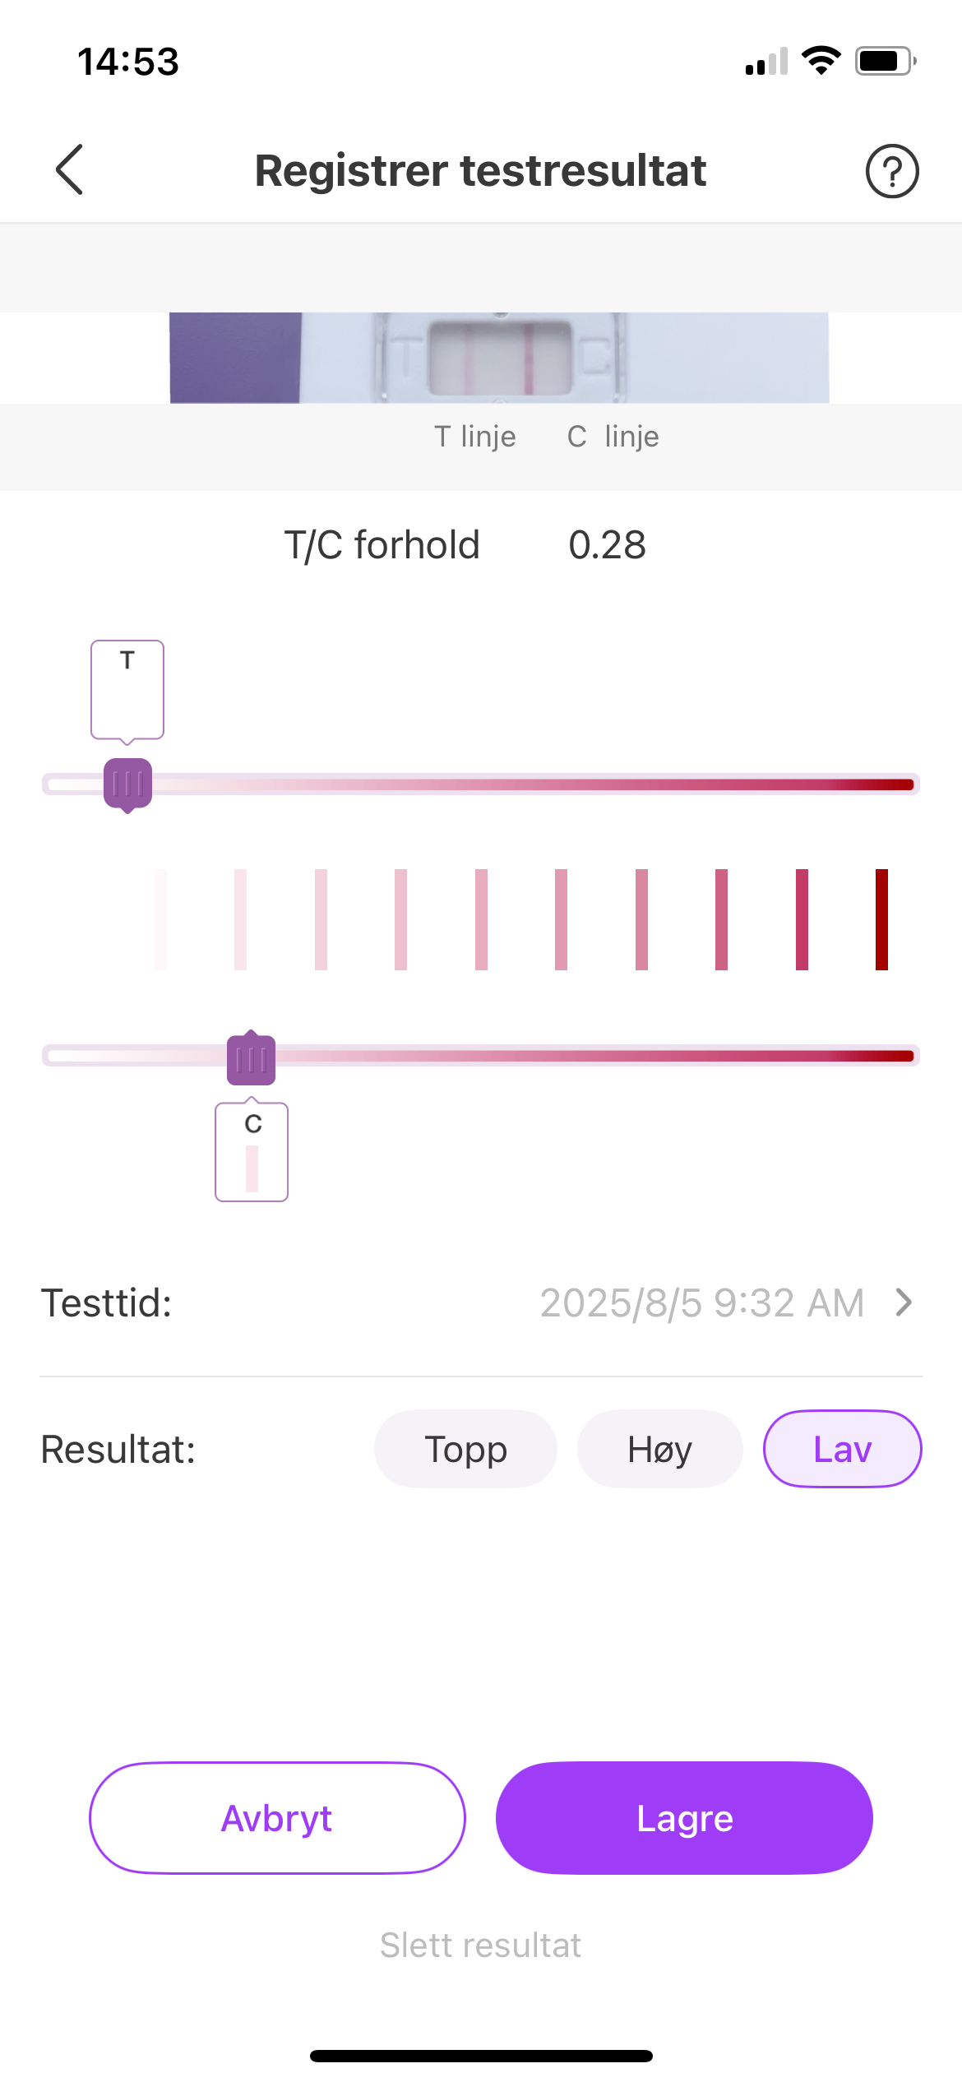Image resolution: width=962 pixels, height=2082 pixels.
Task: Select the Topp result option
Action: (x=465, y=1449)
